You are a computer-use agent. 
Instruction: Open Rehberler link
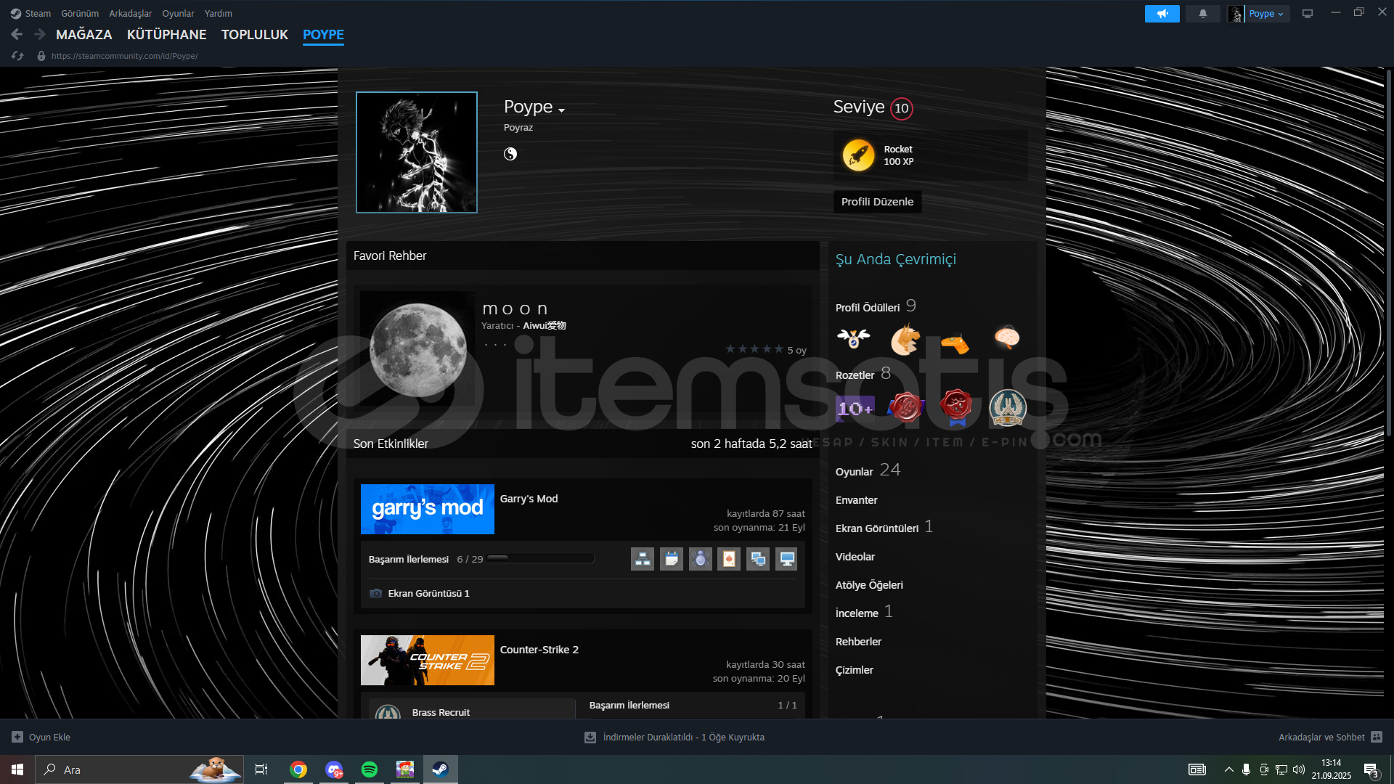[858, 642]
